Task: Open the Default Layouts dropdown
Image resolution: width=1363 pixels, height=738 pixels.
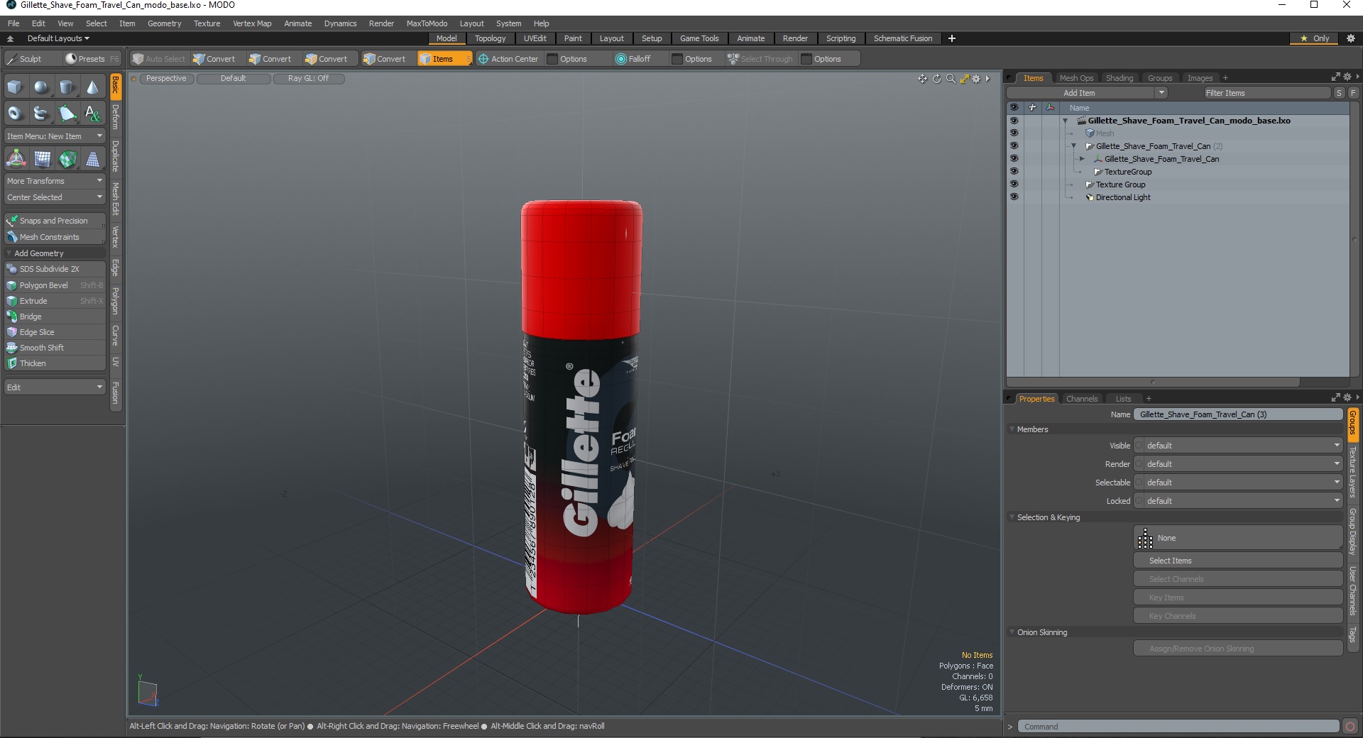Action: (58, 38)
